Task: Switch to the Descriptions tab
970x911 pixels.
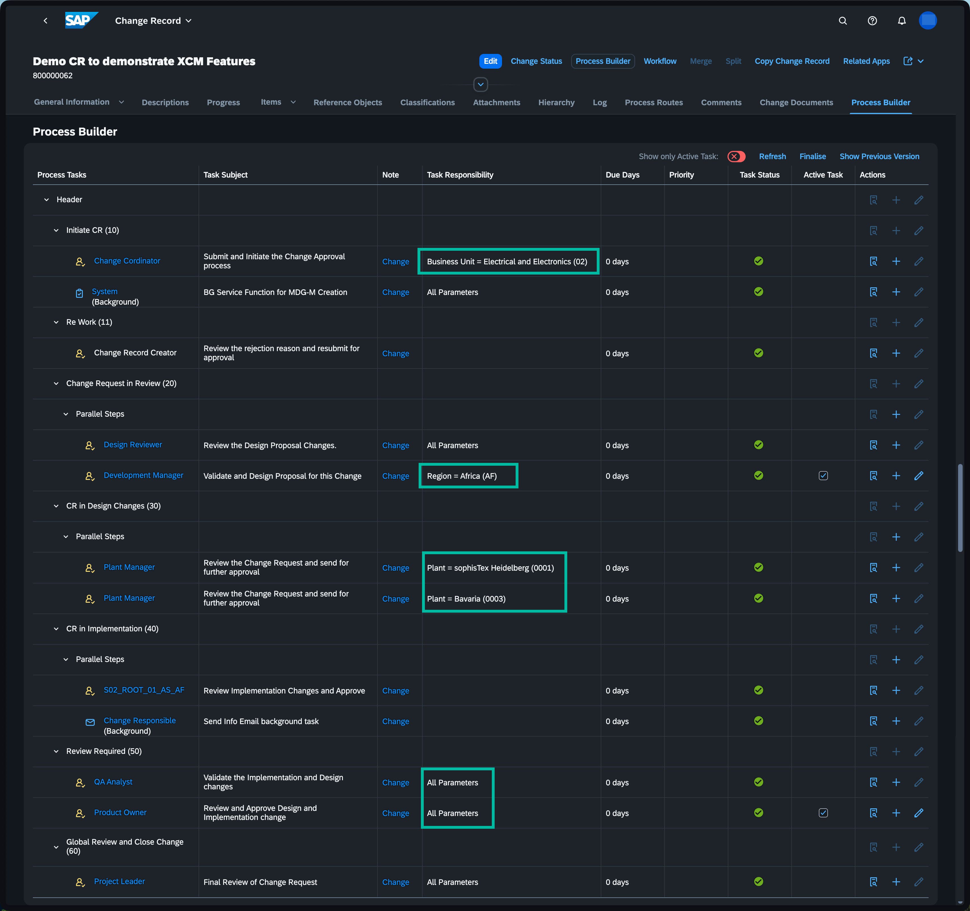Action: (165, 102)
